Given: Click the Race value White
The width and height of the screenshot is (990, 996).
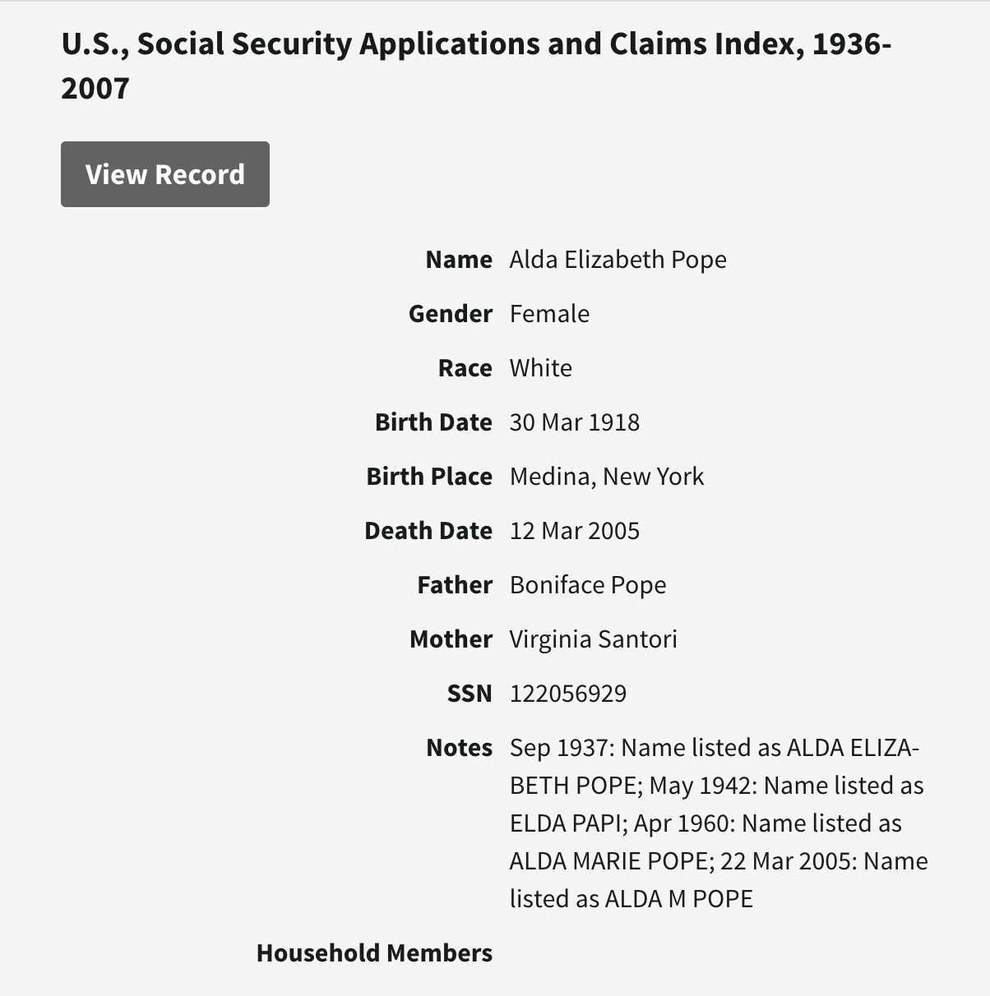Looking at the screenshot, I should pyautogui.click(x=540, y=368).
